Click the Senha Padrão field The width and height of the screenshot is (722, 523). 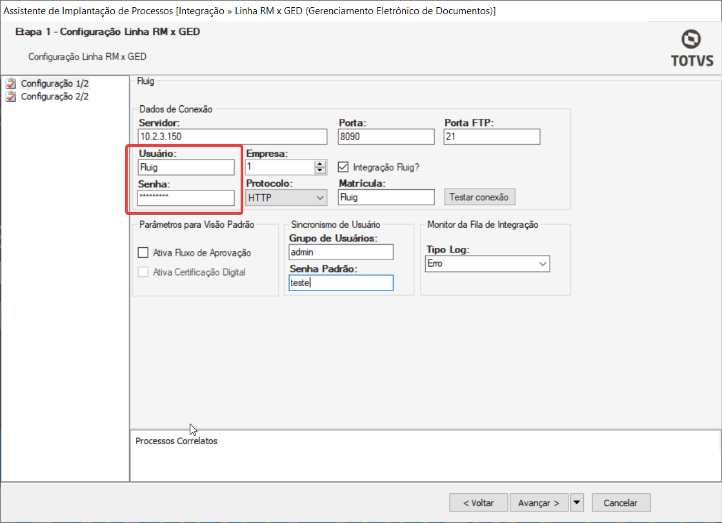coord(341,283)
